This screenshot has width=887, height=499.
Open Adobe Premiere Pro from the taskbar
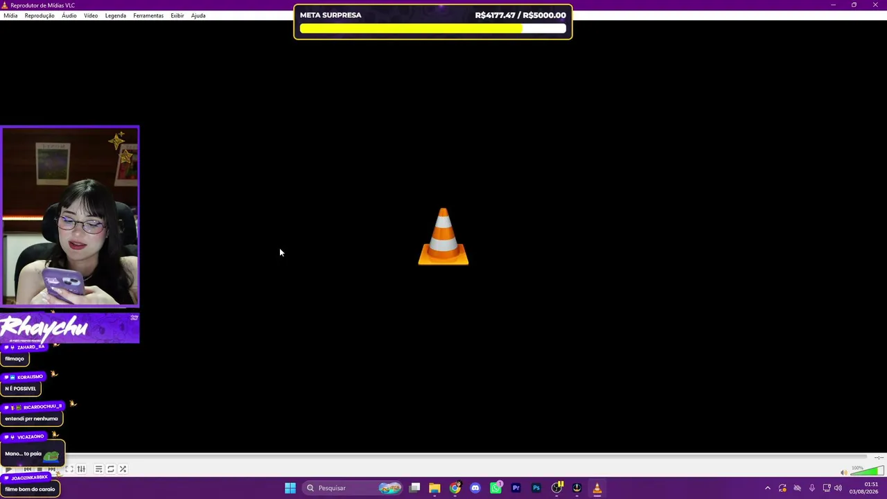pos(516,488)
